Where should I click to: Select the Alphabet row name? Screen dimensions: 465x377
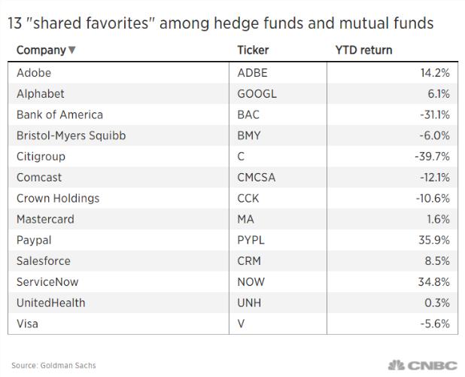click(41, 94)
